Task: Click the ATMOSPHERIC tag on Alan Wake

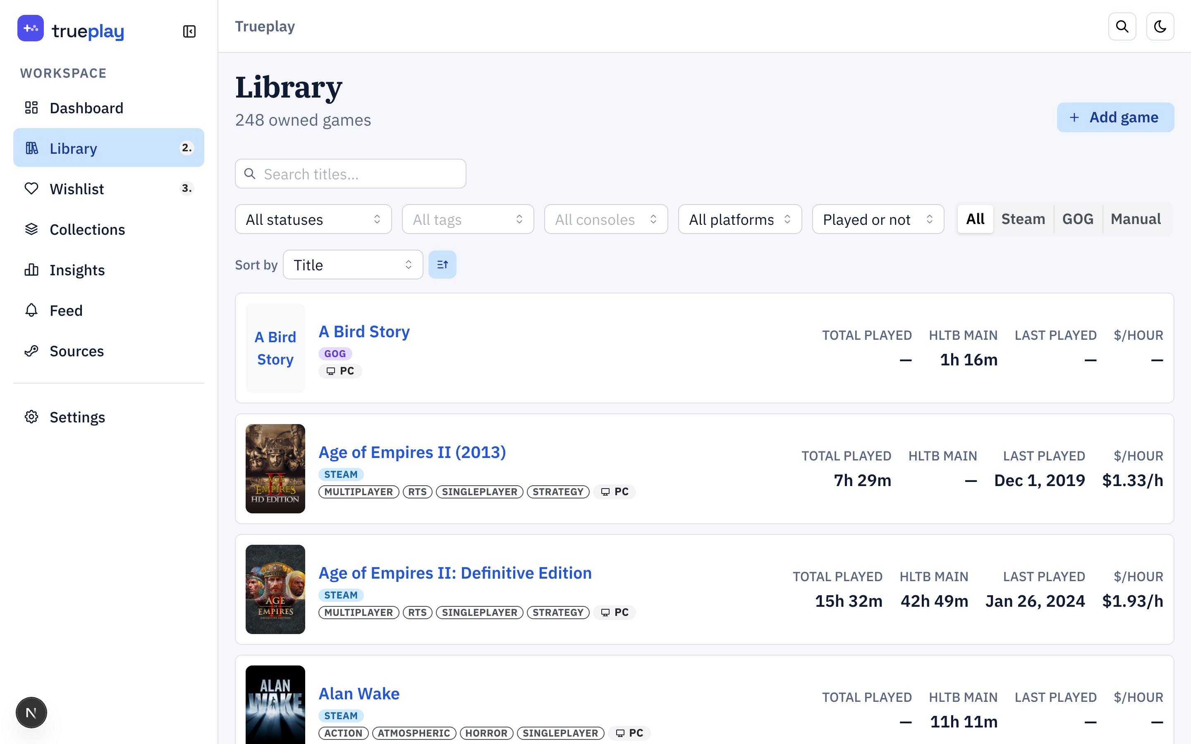Action: pos(414,733)
